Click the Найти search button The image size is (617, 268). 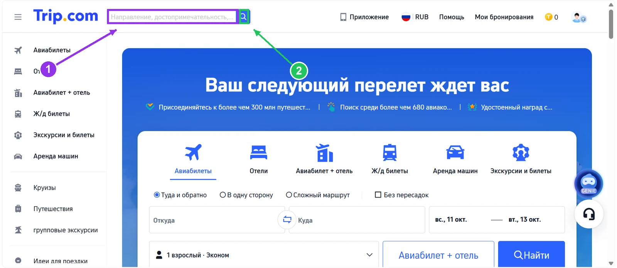click(x=531, y=255)
